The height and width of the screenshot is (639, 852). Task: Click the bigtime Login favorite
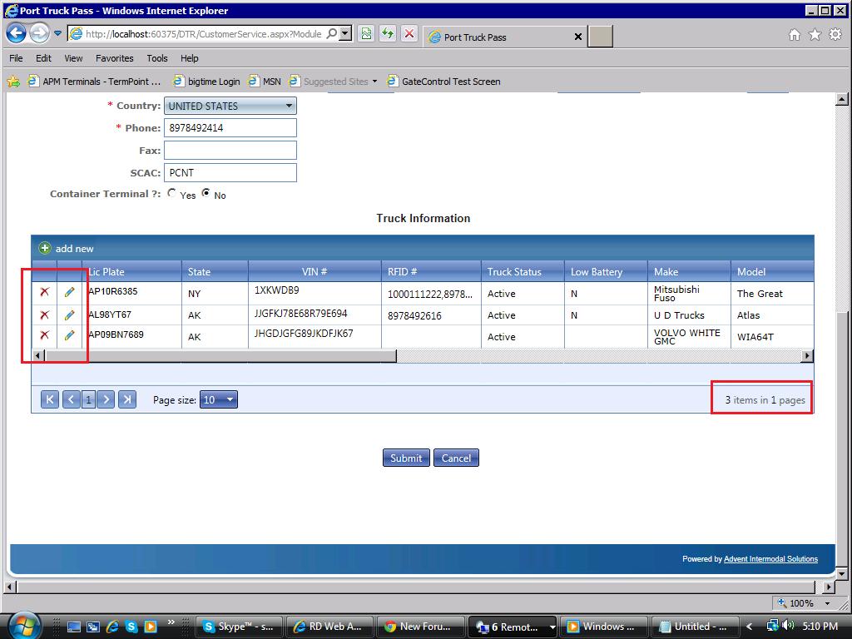tap(206, 82)
